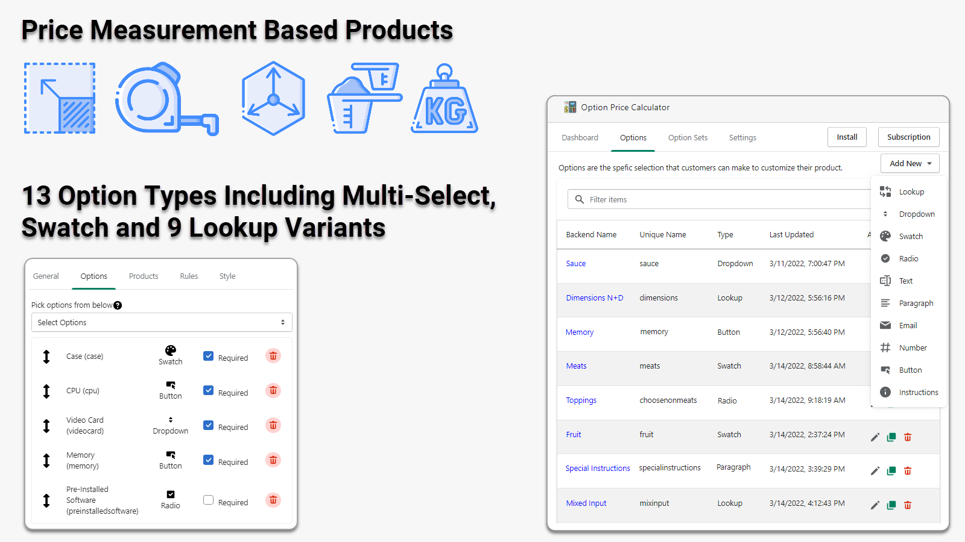Viewport: 965px width, 542px height.
Task: Choose Number from Add New menu
Action: point(908,348)
